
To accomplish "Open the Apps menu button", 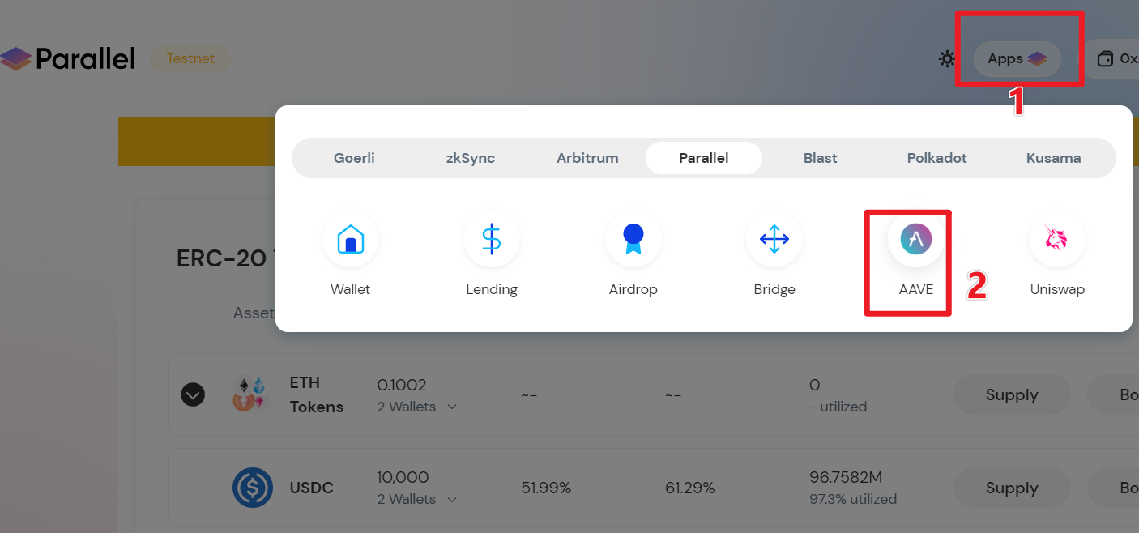I will (x=1017, y=59).
